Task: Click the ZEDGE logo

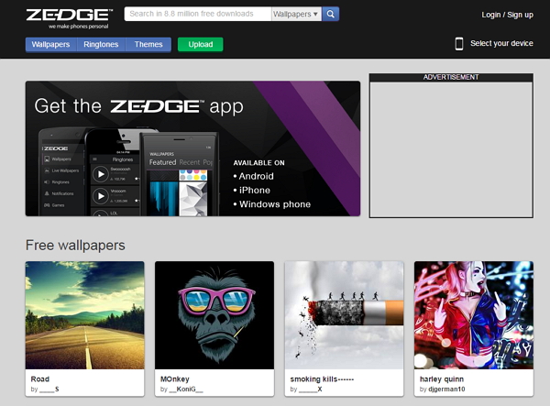Action: pyautogui.click(x=69, y=16)
